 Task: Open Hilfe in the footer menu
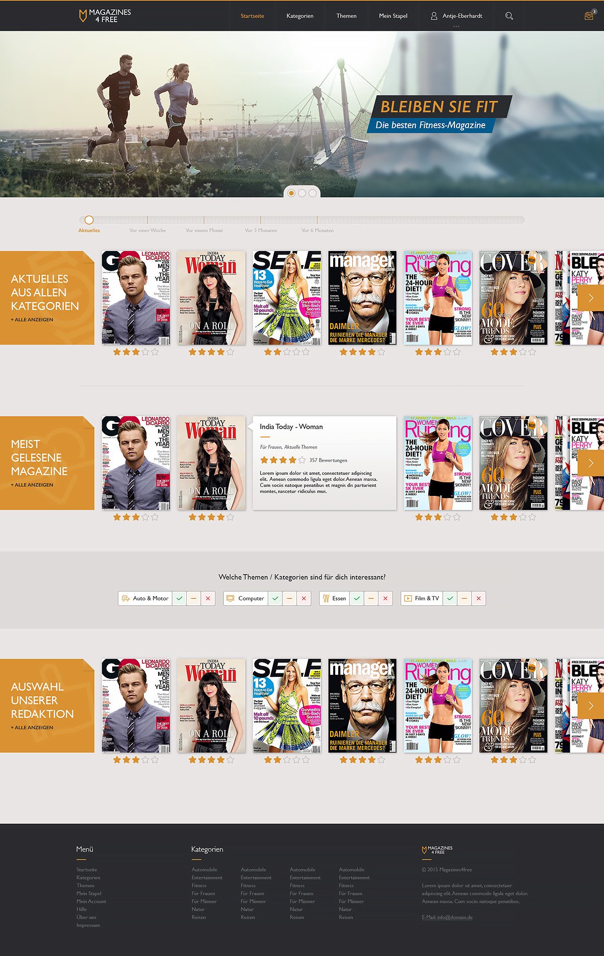[x=82, y=909]
